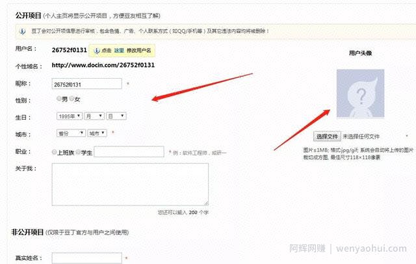Choose the 上班族 occupation radio button
Screen dimensions: 416x264
point(54,152)
